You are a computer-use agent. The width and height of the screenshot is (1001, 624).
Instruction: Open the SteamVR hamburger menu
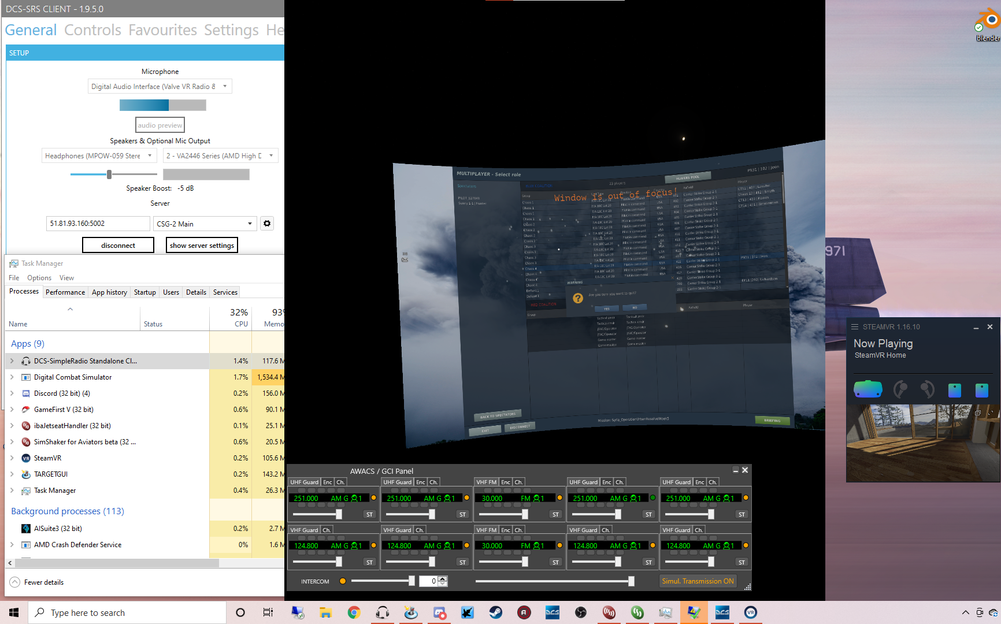click(x=855, y=327)
